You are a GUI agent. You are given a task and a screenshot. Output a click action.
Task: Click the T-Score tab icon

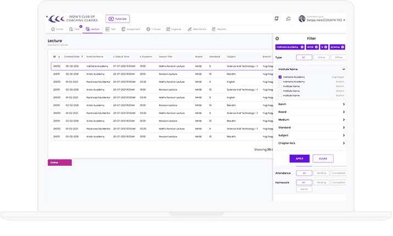(x=148, y=29)
